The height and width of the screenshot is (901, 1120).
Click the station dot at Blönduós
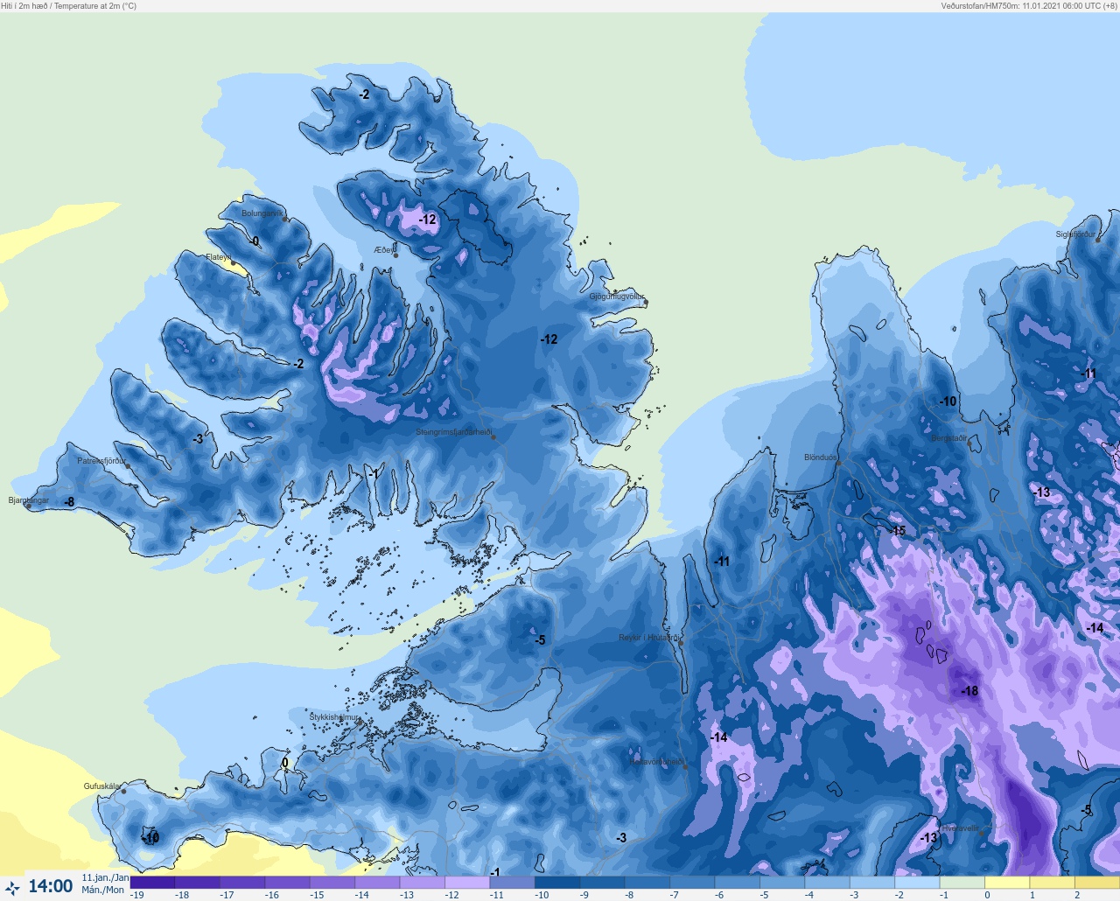838,464
